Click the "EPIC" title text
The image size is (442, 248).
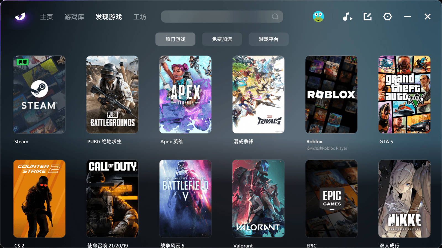[x=312, y=246]
